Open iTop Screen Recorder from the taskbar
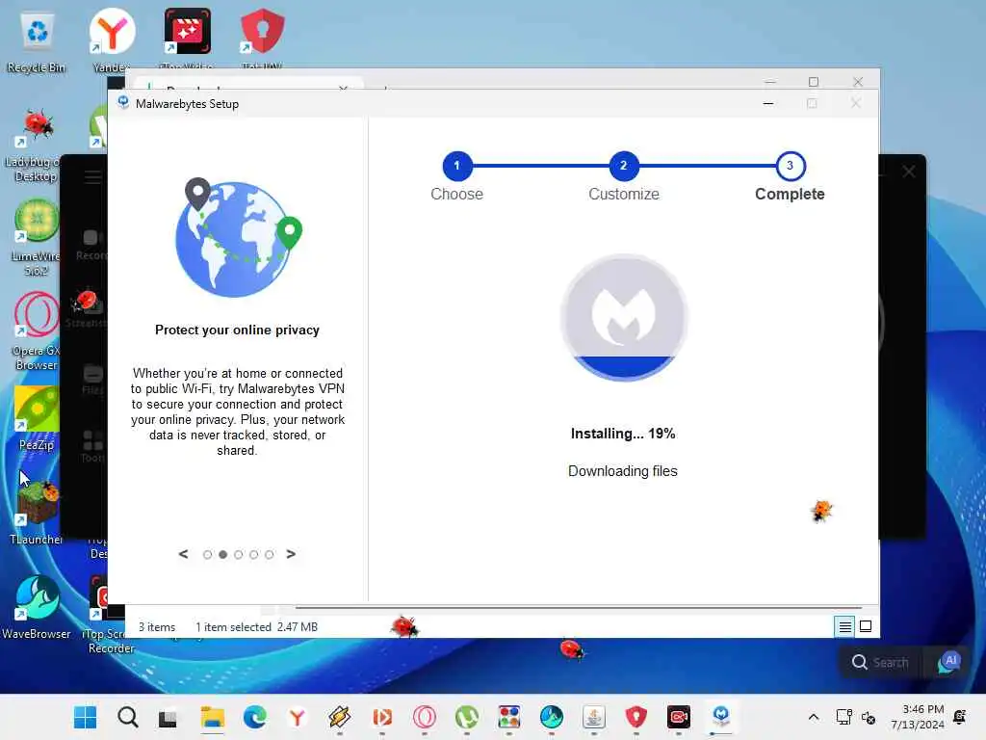Image resolution: width=986 pixels, height=740 pixels. 679,717
